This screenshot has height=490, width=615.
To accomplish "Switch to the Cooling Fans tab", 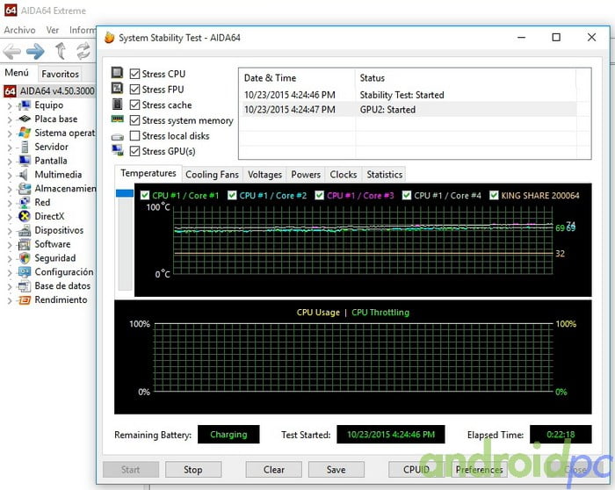I will pos(212,175).
